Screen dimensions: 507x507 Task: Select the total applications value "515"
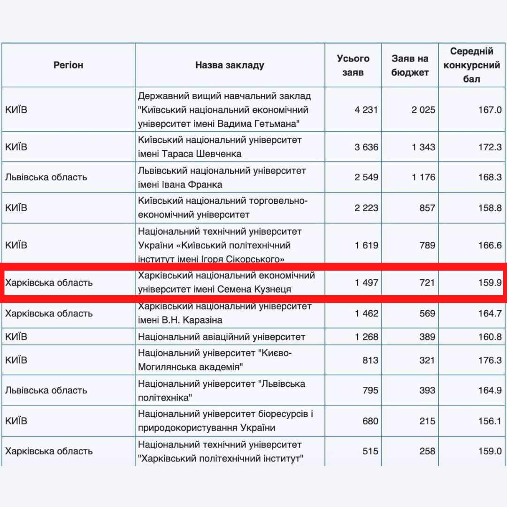[x=370, y=451]
